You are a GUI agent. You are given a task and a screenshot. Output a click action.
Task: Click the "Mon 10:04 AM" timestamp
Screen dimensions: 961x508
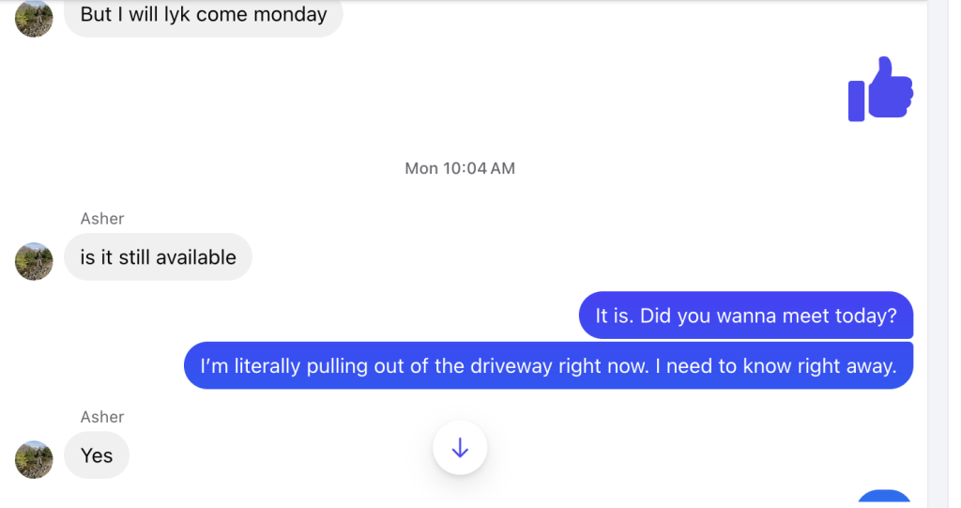click(x=460, y=168)
